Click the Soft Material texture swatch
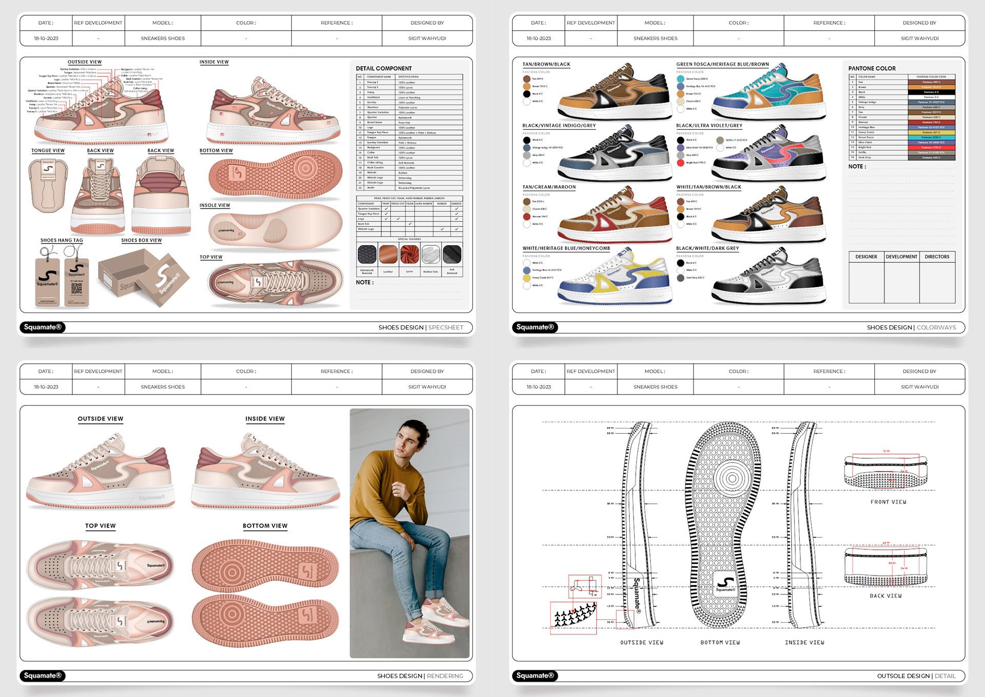This screenshot has width=985, height=697. coord(452,254)
